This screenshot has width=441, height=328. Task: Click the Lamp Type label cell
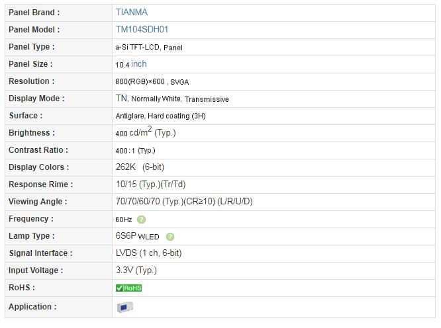58,236
